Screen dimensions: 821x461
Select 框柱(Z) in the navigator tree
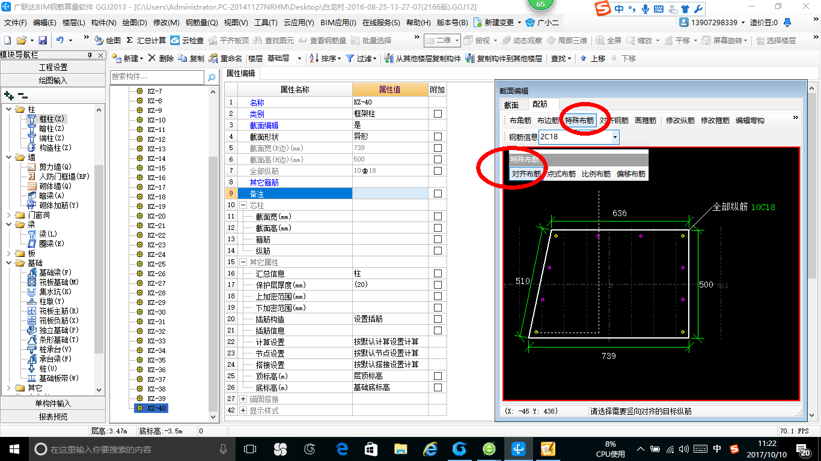click(52, 119)
